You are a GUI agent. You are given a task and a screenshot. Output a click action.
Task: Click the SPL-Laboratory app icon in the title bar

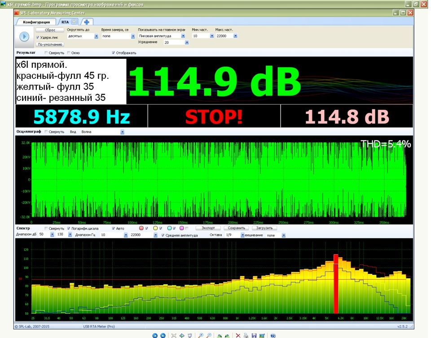pos(17,13)
